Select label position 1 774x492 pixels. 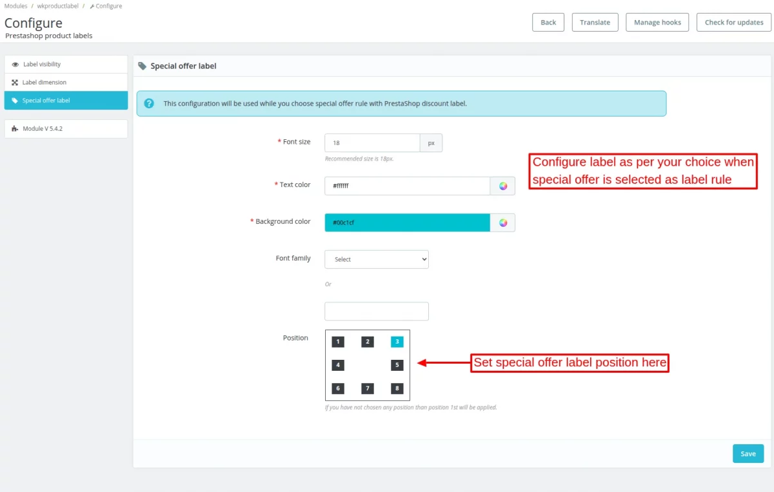point(338,342)
